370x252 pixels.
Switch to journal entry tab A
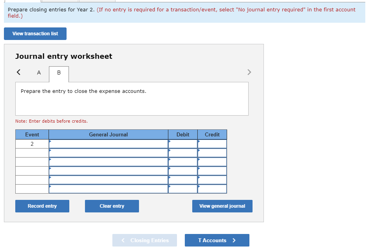(x=39, y=73)
